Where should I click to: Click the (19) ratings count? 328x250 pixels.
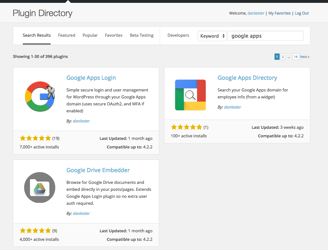(x=56, y=139)
